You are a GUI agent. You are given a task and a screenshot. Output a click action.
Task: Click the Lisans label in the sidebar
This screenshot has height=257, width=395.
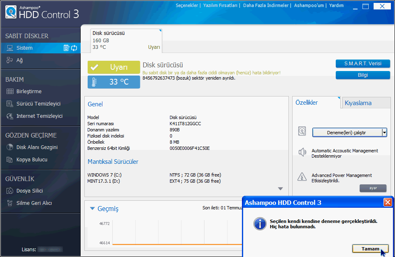point(29,250)
